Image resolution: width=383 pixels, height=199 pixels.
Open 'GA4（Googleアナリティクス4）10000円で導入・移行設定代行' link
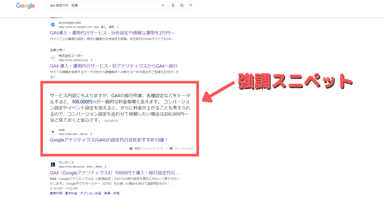pyautogui.click(x=113, y=173)
